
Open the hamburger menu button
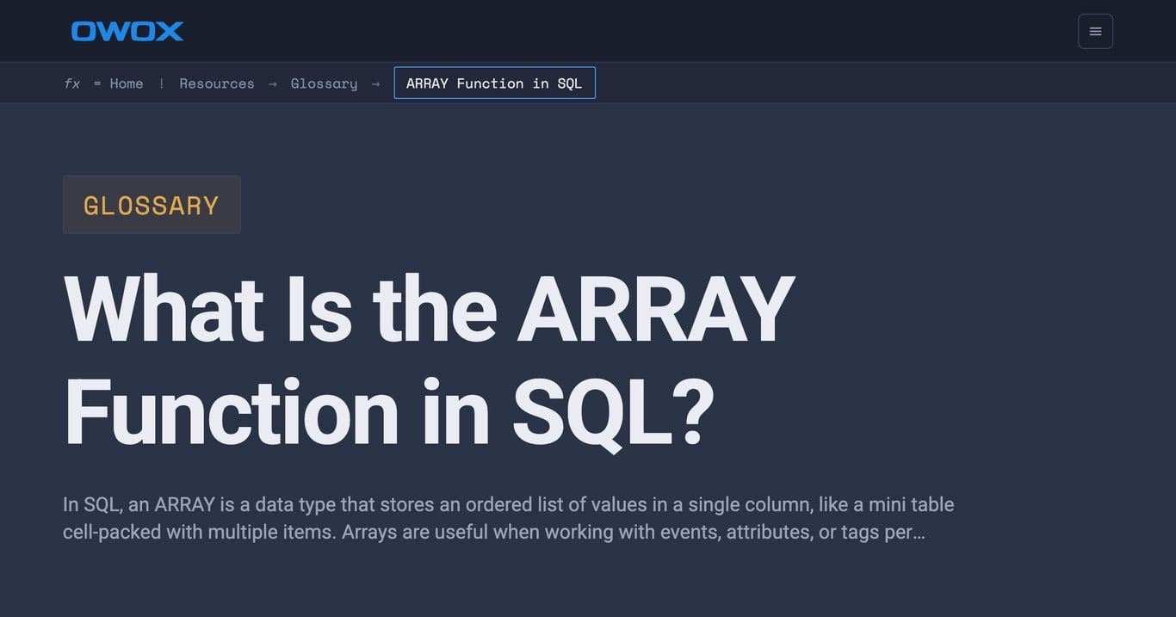pos(1095,31)
